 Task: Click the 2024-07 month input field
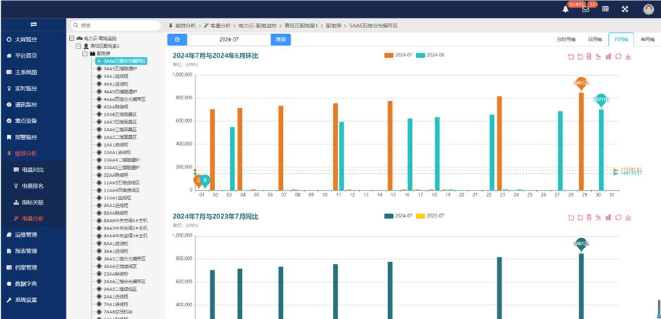click(229, 39)
